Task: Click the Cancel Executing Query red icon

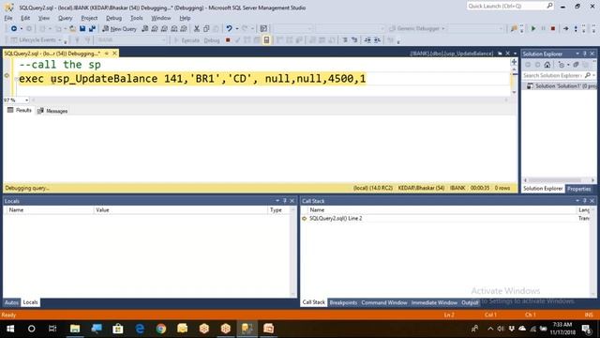Action: pos(228,39)
